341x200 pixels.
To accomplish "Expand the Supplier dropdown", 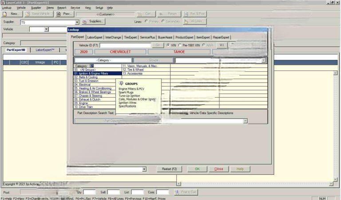I will pos(77,22).
